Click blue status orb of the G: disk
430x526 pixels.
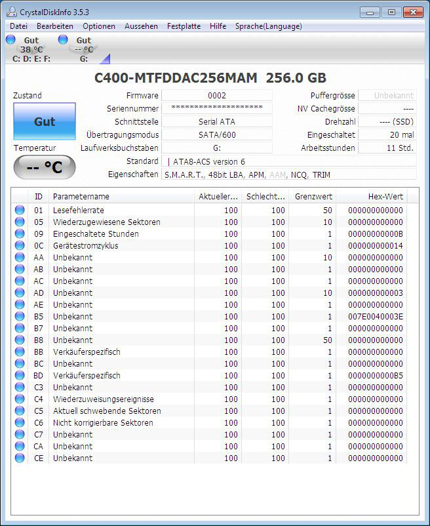pyautogui.click(x=63, y=39)
